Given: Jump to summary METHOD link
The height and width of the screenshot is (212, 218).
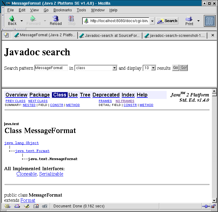Looking at the screenshot, I should [x=73, y=105].
